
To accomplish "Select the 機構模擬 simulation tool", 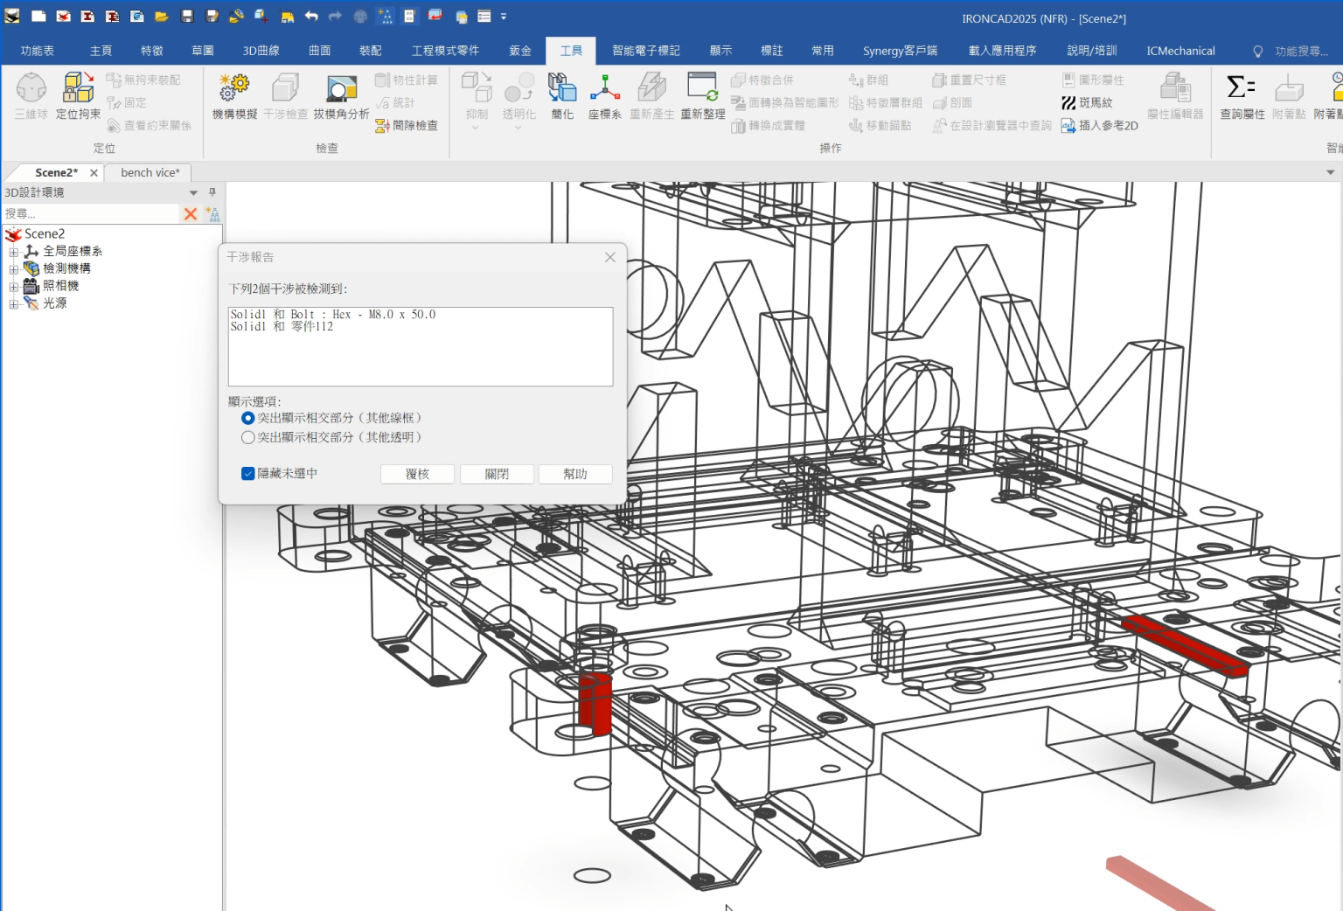I will (x=233, y=96).
